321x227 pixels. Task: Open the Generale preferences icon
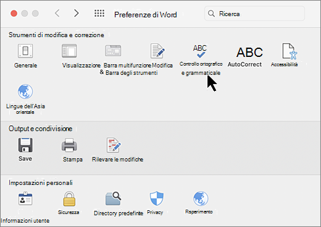click(x=25, y=51)
